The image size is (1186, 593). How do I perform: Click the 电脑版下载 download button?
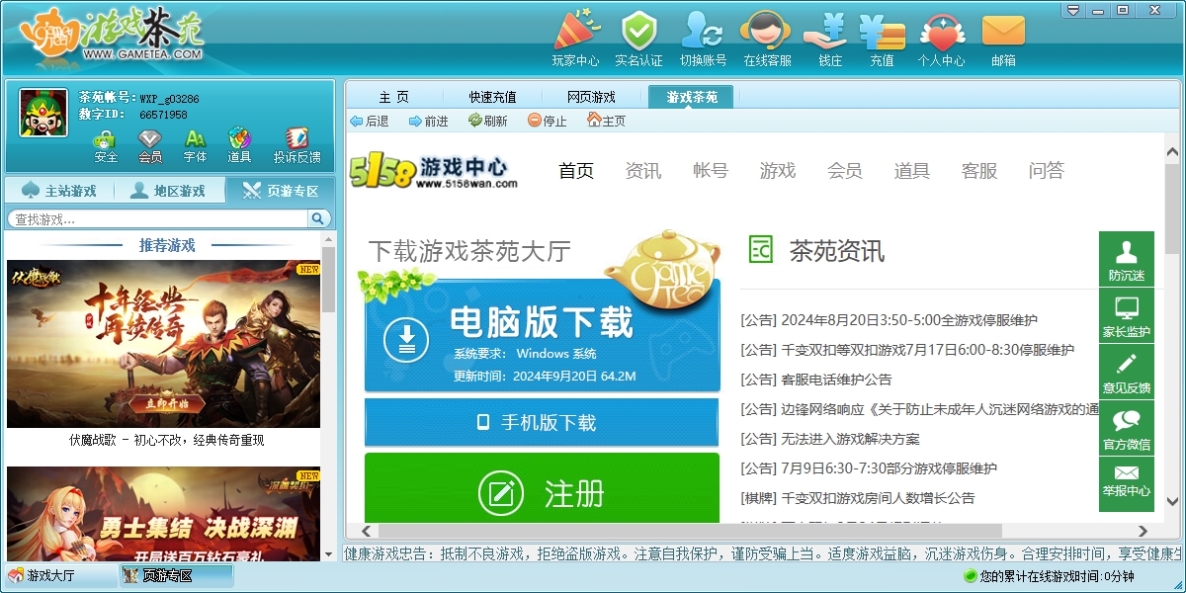coord(543,336)
